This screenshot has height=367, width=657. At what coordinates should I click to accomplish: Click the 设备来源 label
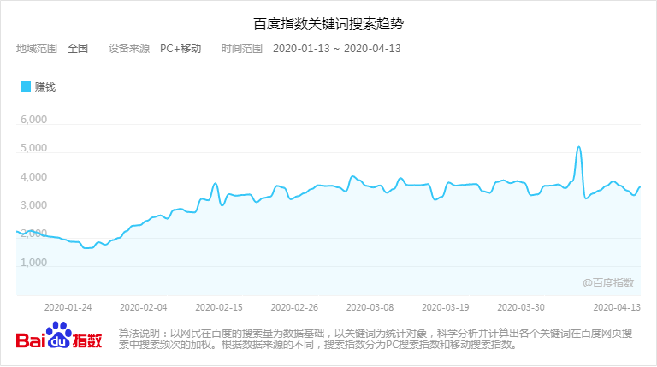click(x=129, y=49)
